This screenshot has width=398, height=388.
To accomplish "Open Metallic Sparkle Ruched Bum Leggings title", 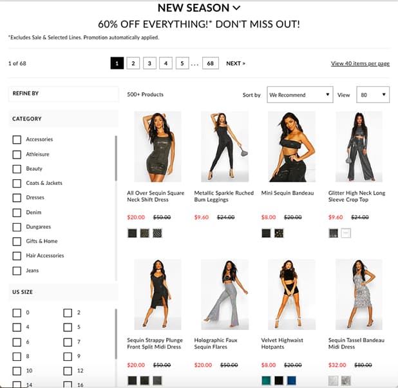I will pos(223,196).
